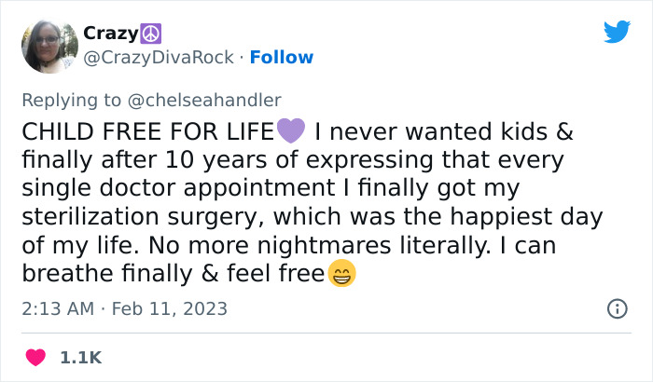Screen dimensions: 653x382
Task: Follow the CrazyDivaRock account
Action: pos(283,57)
